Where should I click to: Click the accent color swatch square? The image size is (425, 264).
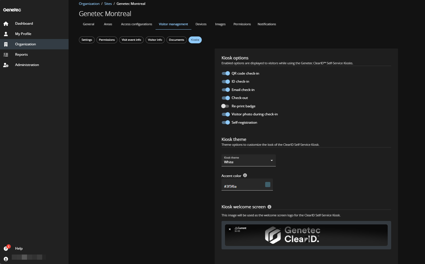tap(268, 185)
